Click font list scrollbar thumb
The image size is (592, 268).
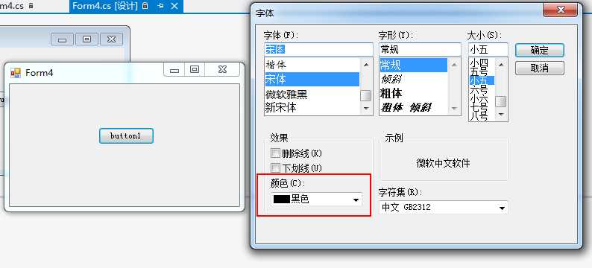[x=366, y=96]
